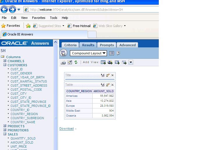Screen dimensions: 199x150
Task: Click the address bar URL field
Action: click(x=91, y=10)
